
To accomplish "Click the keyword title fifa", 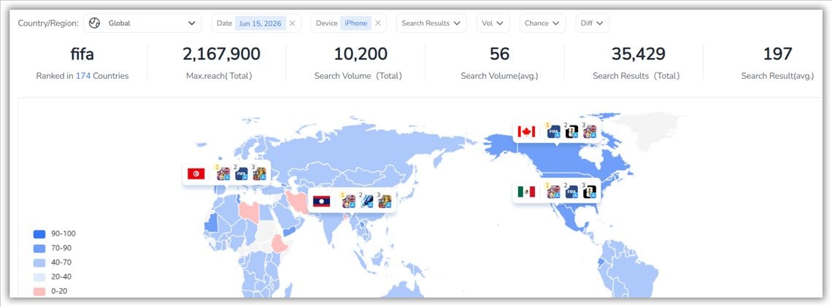I will pos(82,54).
